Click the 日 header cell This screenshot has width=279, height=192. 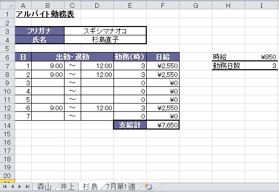(23, 57)
